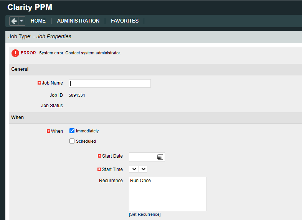Focus the Job Name text field

(110, 83)
